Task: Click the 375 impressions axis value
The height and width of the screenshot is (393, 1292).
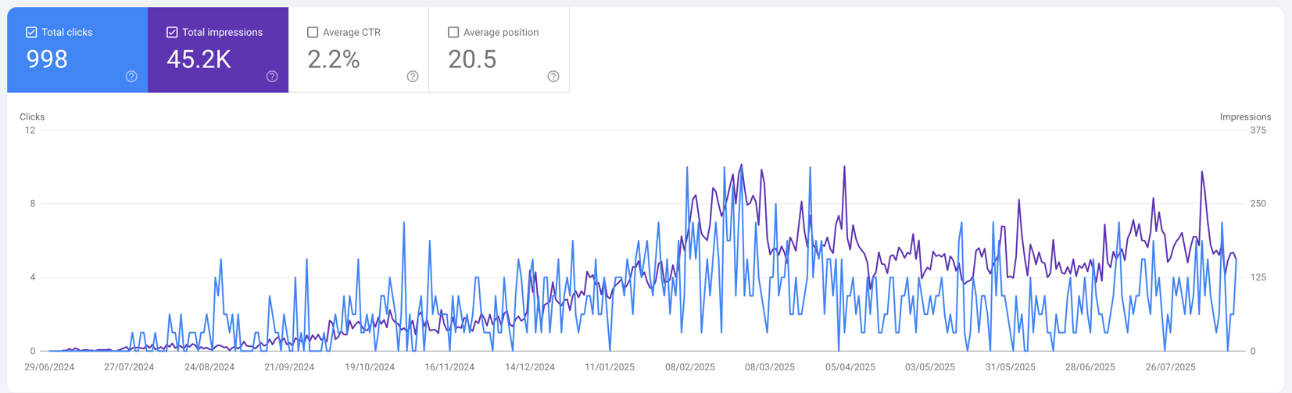Action: pos(1258,130)
